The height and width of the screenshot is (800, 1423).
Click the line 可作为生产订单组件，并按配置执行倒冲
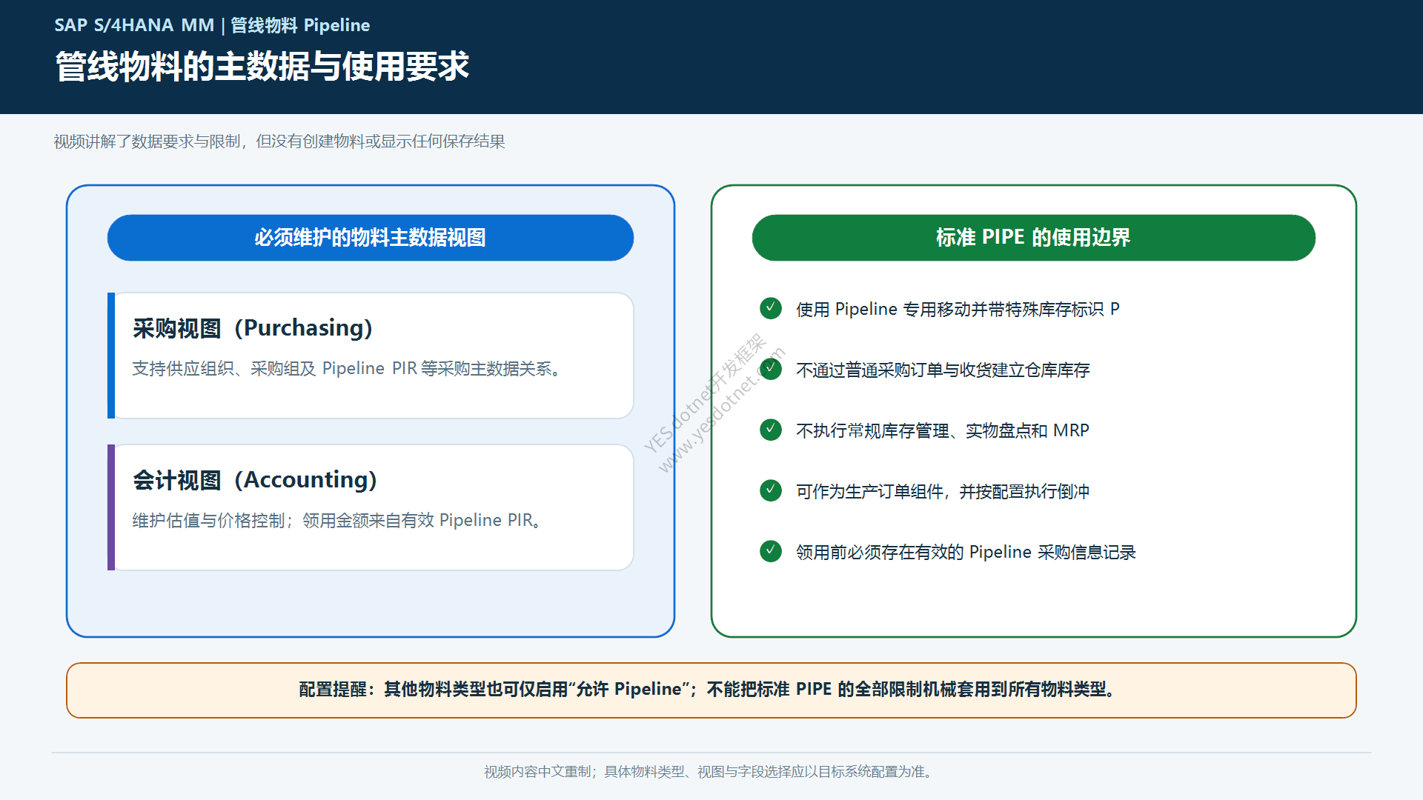click(x=943, y=491)
